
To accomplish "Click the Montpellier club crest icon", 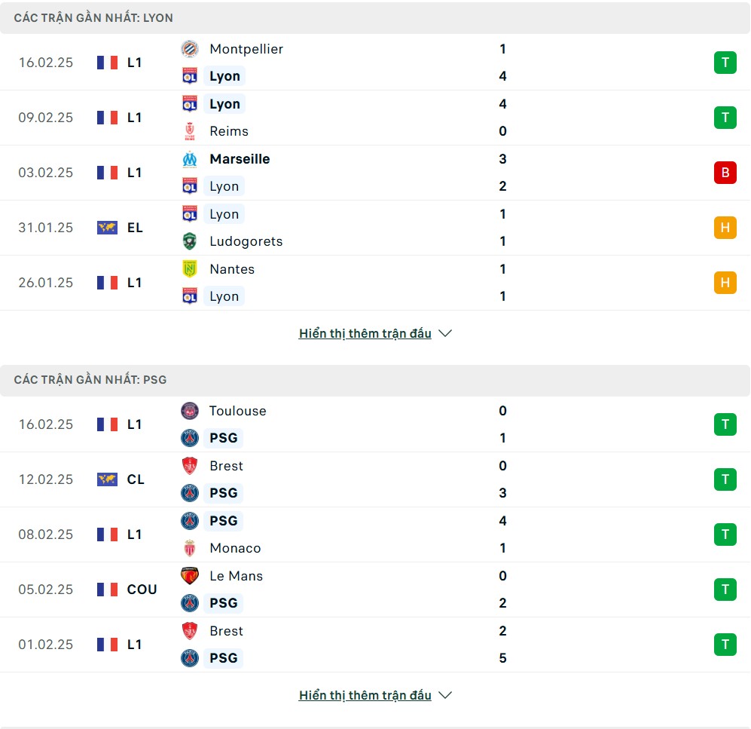I will pos(190,49).
